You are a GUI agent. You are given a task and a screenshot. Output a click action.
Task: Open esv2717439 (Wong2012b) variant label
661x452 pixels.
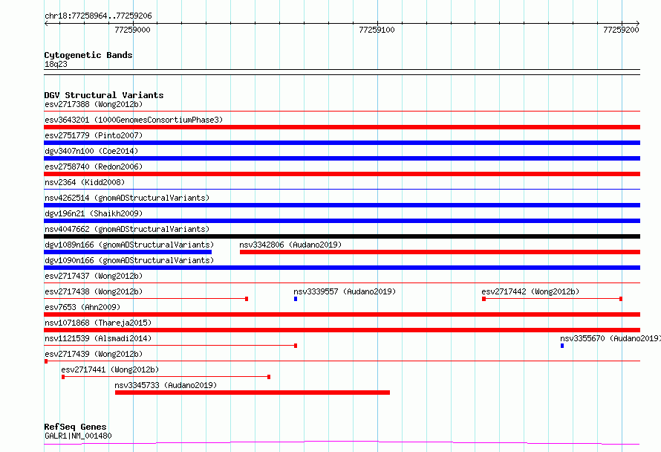[x=94, y=354]
